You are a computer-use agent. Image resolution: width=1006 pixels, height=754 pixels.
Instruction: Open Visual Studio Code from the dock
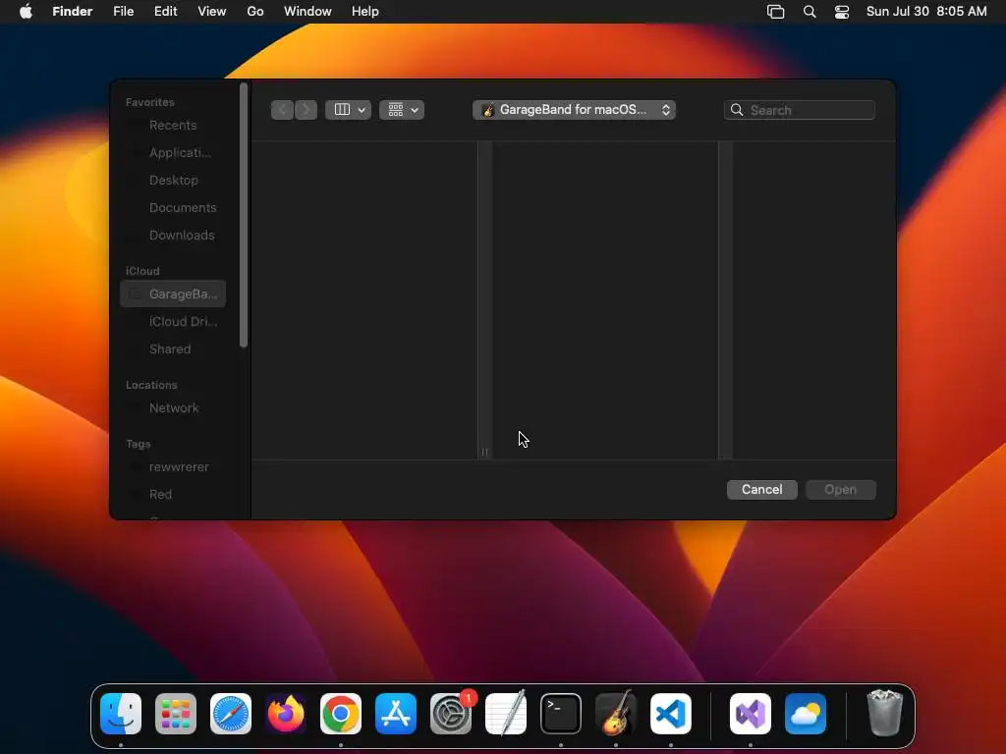pos(671,714)
